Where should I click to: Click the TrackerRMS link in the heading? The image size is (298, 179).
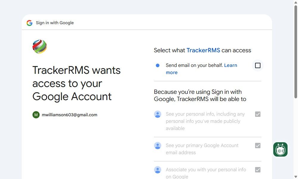pyautogui.click(x=203, y=50)
